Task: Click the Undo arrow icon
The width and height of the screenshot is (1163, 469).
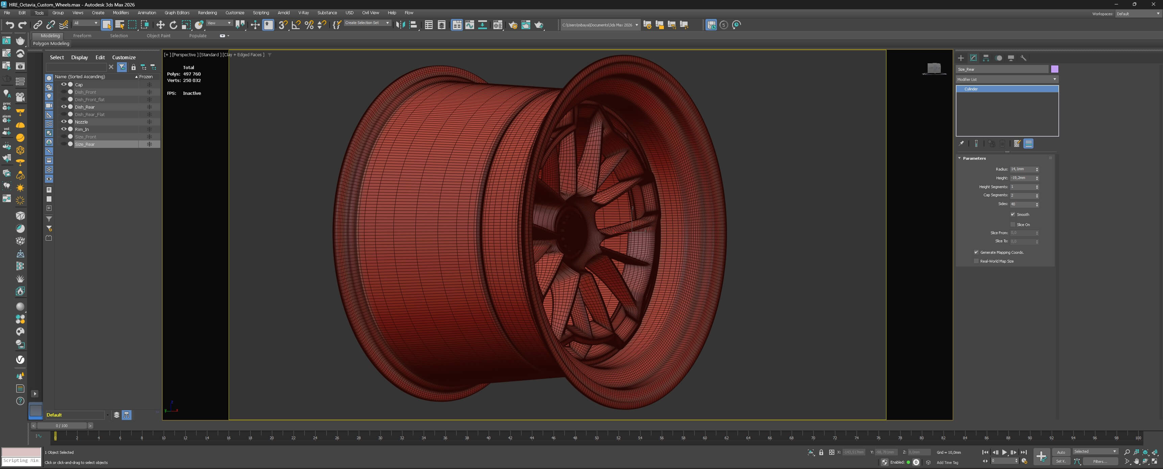Action: pyautogui.click(x=9, y=25)
